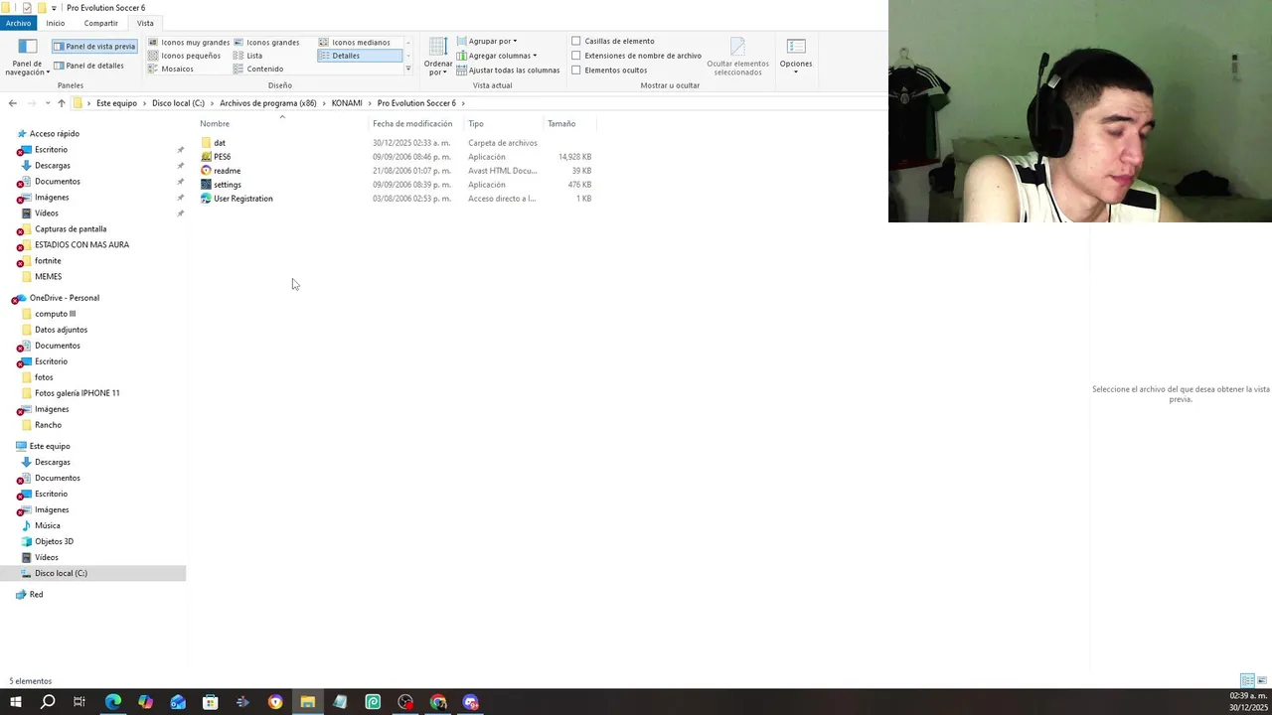Click the File Explorer taskbar icon
The image size is (1272, 715).
308,702
